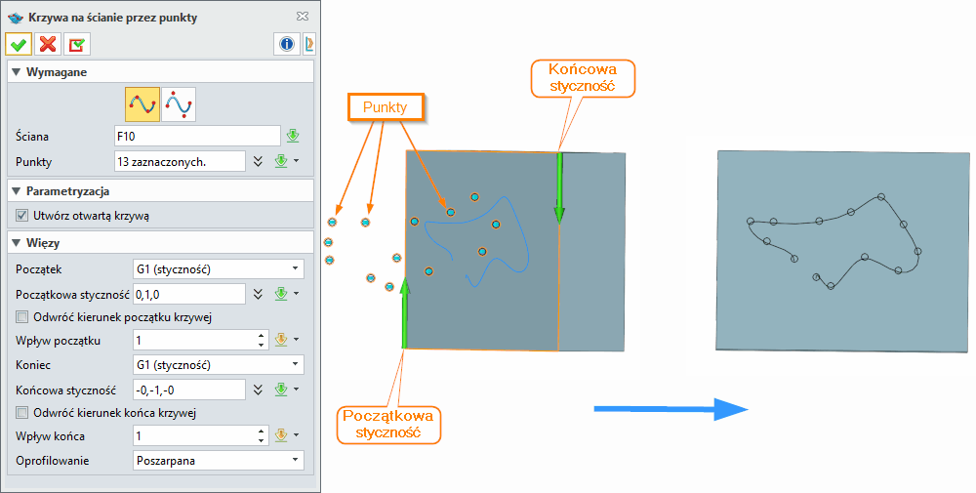Image resolution: width=976 pixels, height=493 pixels.
Task: Select the second curve mode icon
Action: tap(179, 103)
